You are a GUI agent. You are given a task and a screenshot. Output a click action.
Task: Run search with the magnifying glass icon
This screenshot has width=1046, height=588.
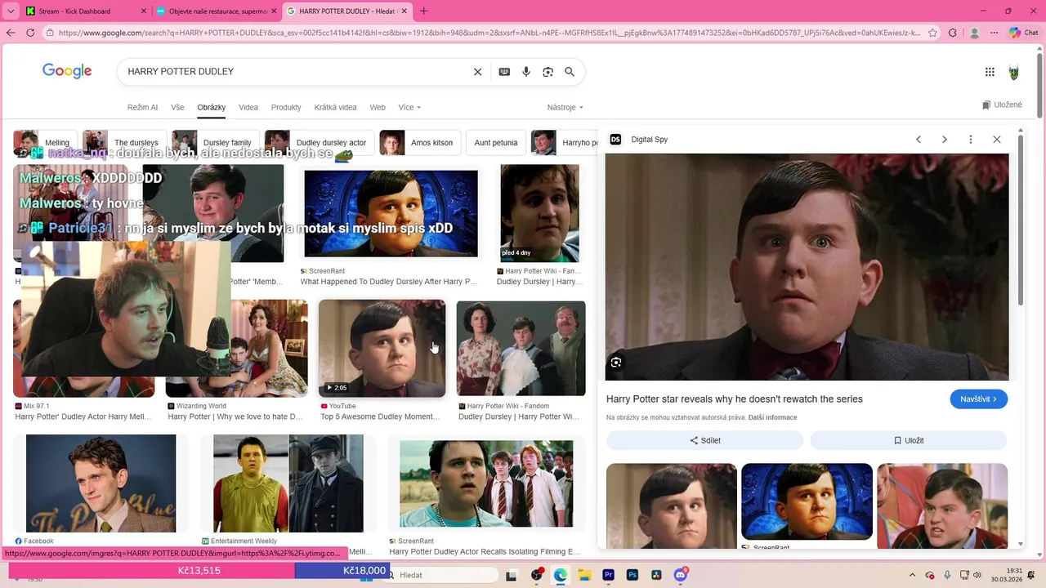point(570,72)
